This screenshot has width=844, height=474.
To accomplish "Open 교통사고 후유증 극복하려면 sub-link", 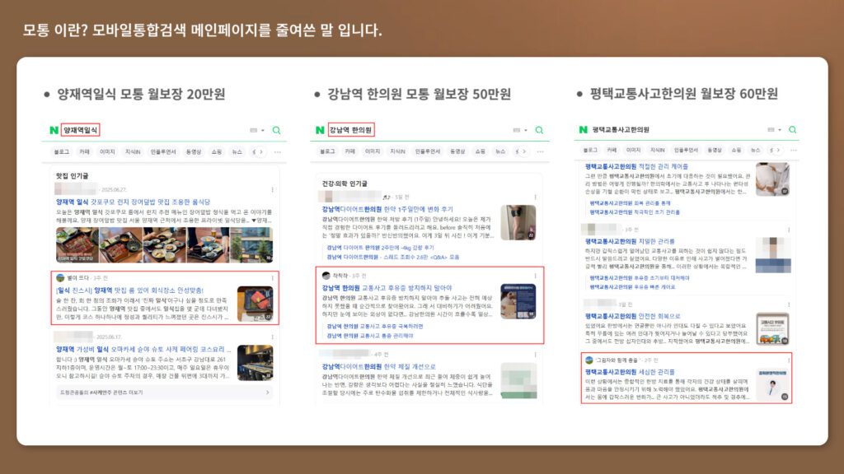I will pyautogui.click(x=373, y=326).
